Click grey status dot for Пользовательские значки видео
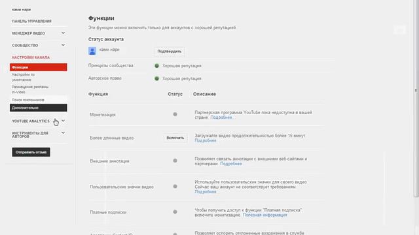 pos(175,187)
